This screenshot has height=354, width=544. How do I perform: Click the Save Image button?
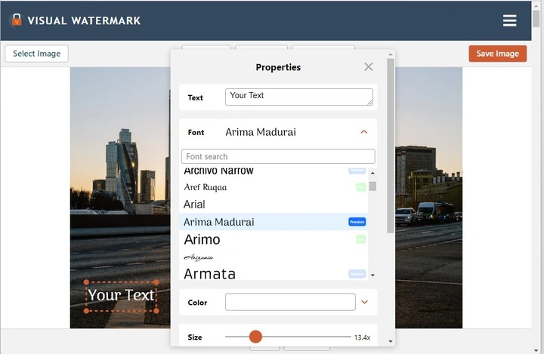[497, 54]
